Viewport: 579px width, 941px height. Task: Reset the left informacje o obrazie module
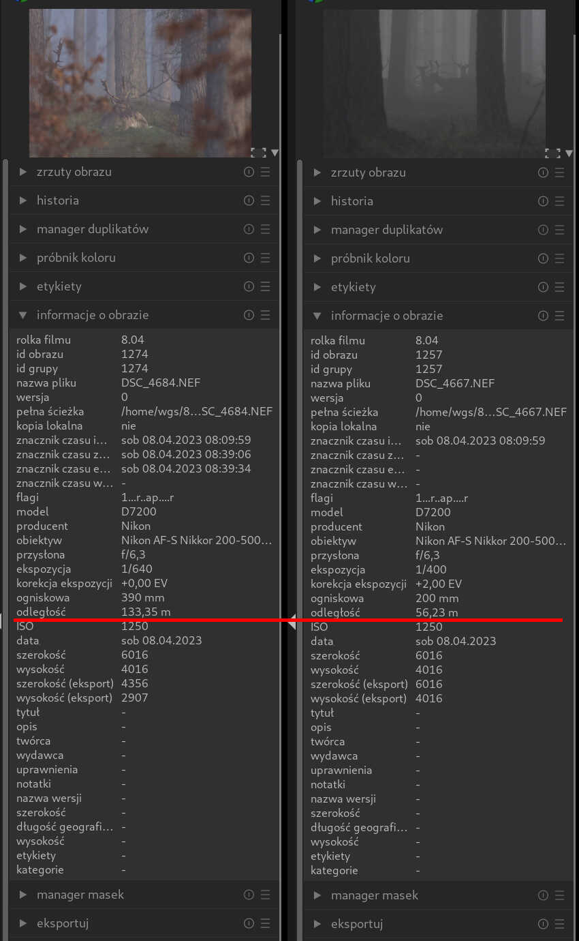(249, 315)
